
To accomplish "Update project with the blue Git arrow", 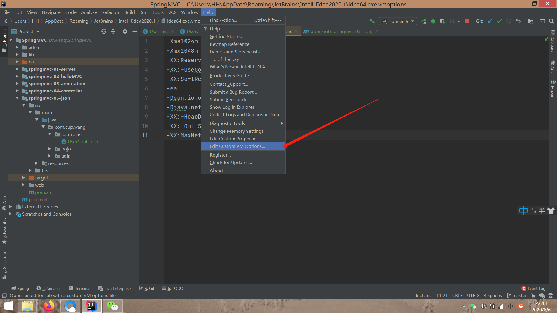I will (490, 21).
